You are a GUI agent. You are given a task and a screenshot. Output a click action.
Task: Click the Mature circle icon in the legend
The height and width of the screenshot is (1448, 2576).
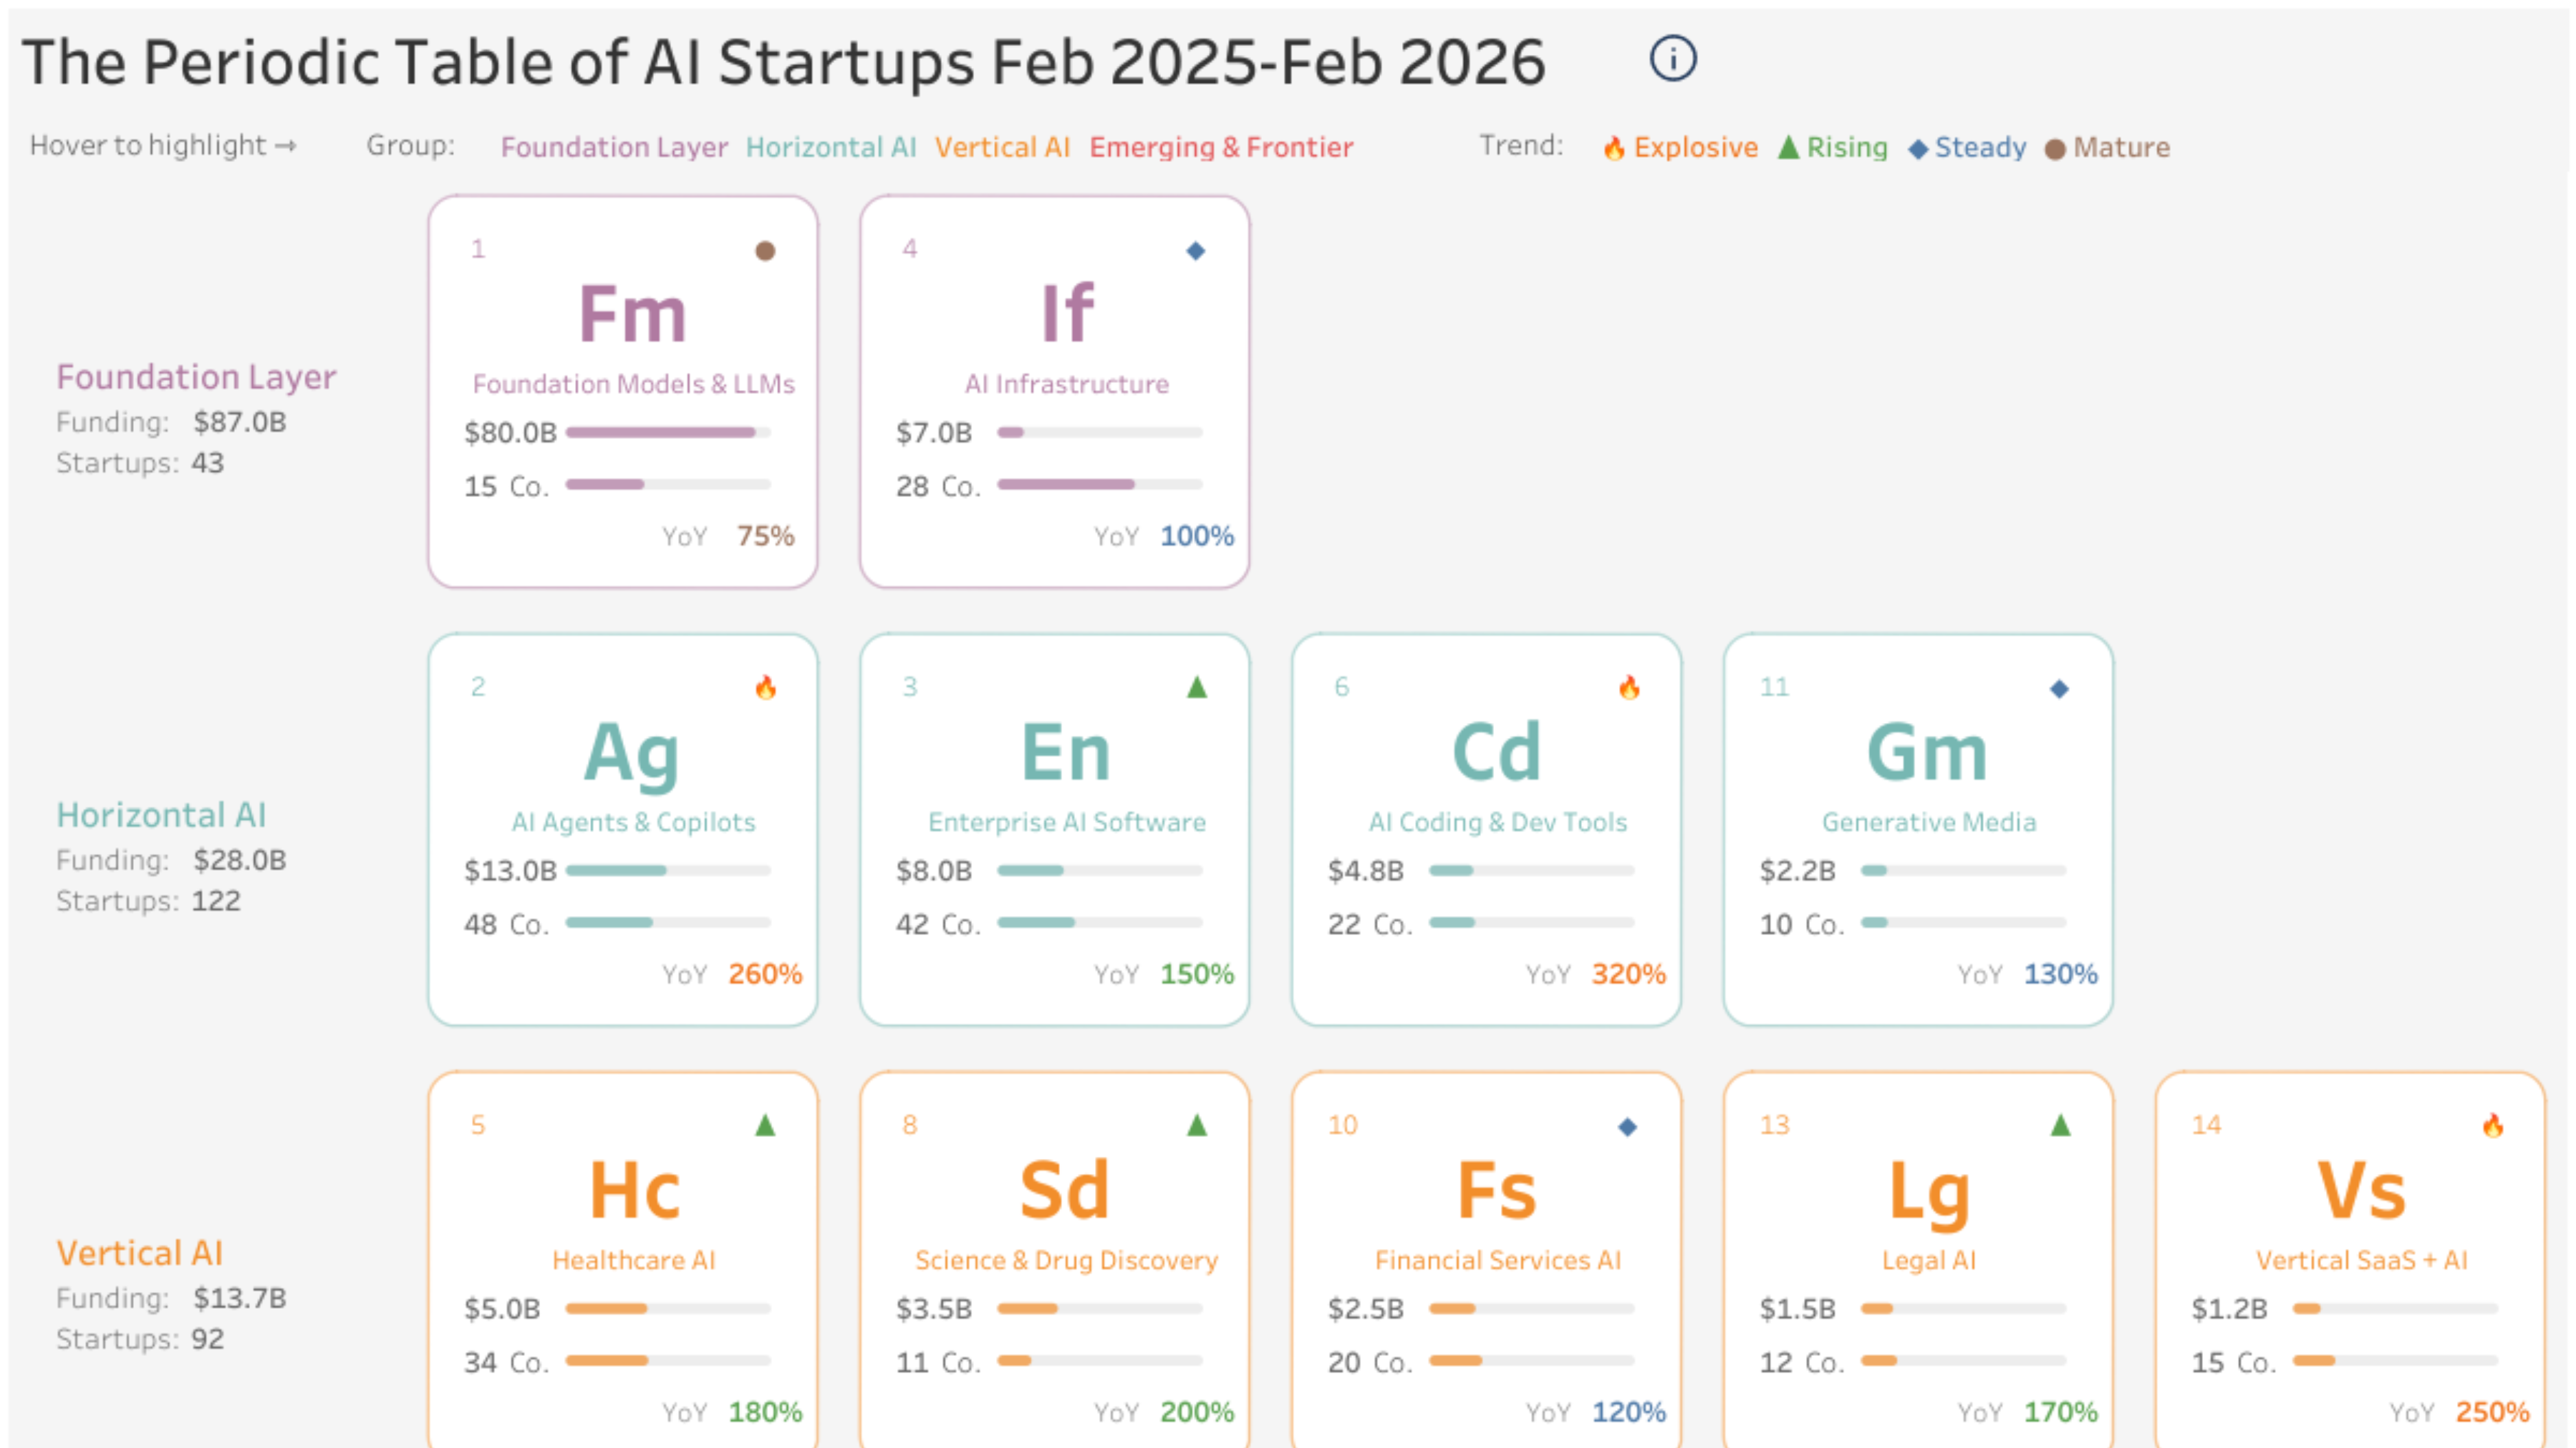point(2055,147)
